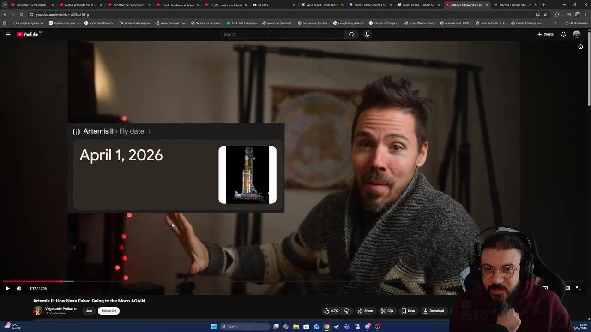Open Microsoft Store from the taskbar
This screenshot has height=332, width=591.
click(x=306, y=326)
